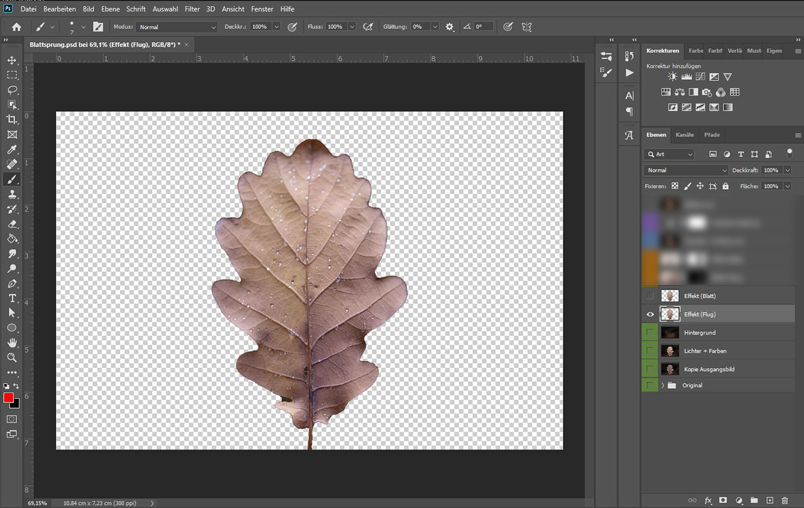This screenshot has height=508, width=804.
Task: Select the Crop tool
Action: pyautogui.click(x=12, y=119)
